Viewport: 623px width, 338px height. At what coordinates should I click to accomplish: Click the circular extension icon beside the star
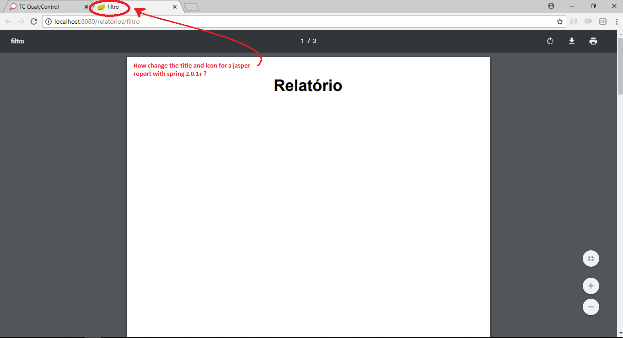(574, 21)
